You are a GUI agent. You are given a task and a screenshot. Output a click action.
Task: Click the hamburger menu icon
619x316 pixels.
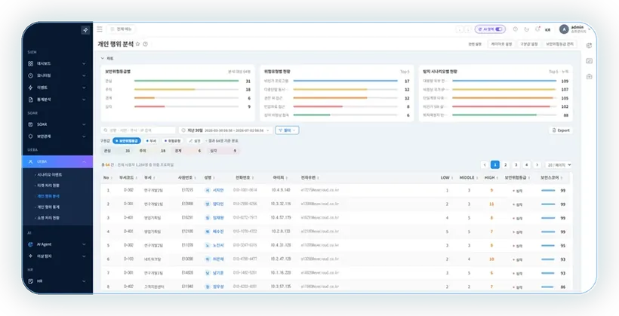(x=100, y=29)
